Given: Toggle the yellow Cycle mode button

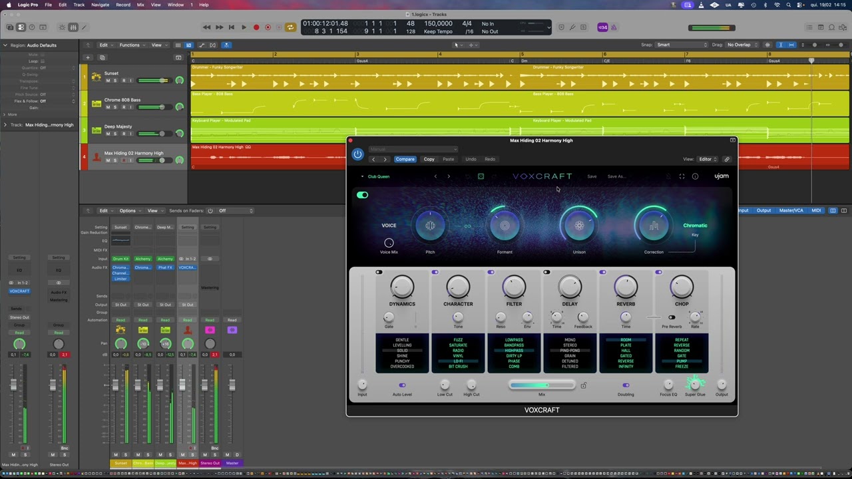Looking at the screenshot, I should pos(290,27).
